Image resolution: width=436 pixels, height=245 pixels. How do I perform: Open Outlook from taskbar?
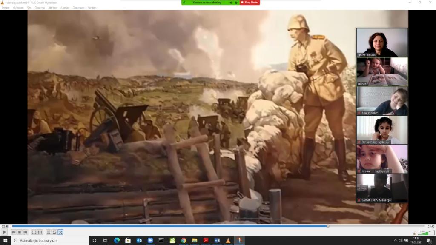139,241
